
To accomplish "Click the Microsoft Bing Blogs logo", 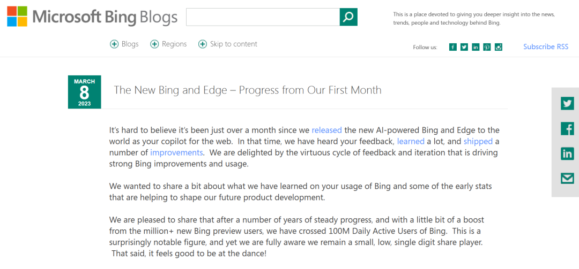I will [92, 17].
